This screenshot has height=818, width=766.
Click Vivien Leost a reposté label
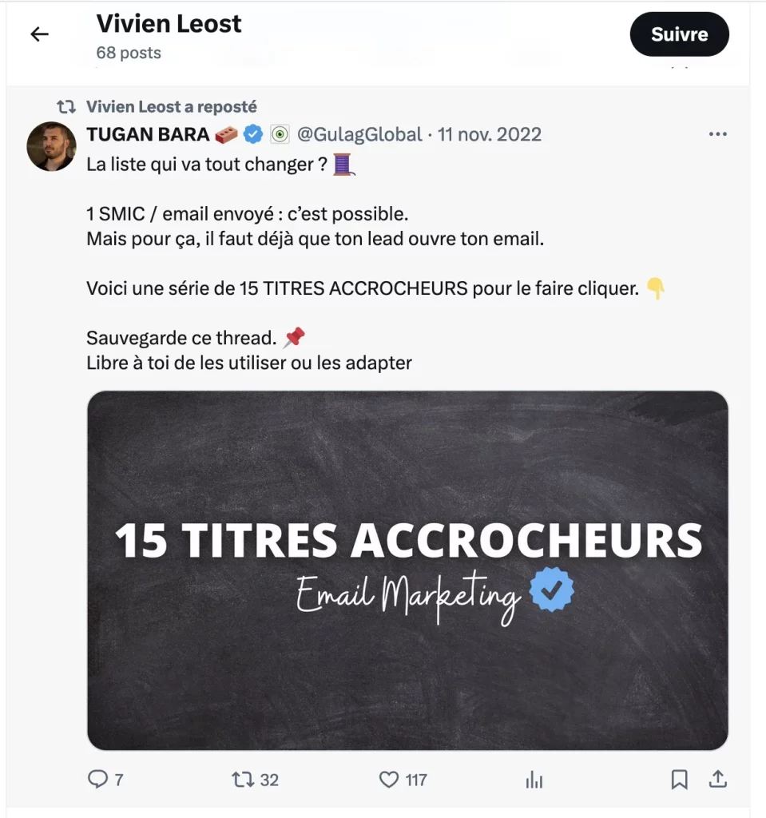click(172, 107)
